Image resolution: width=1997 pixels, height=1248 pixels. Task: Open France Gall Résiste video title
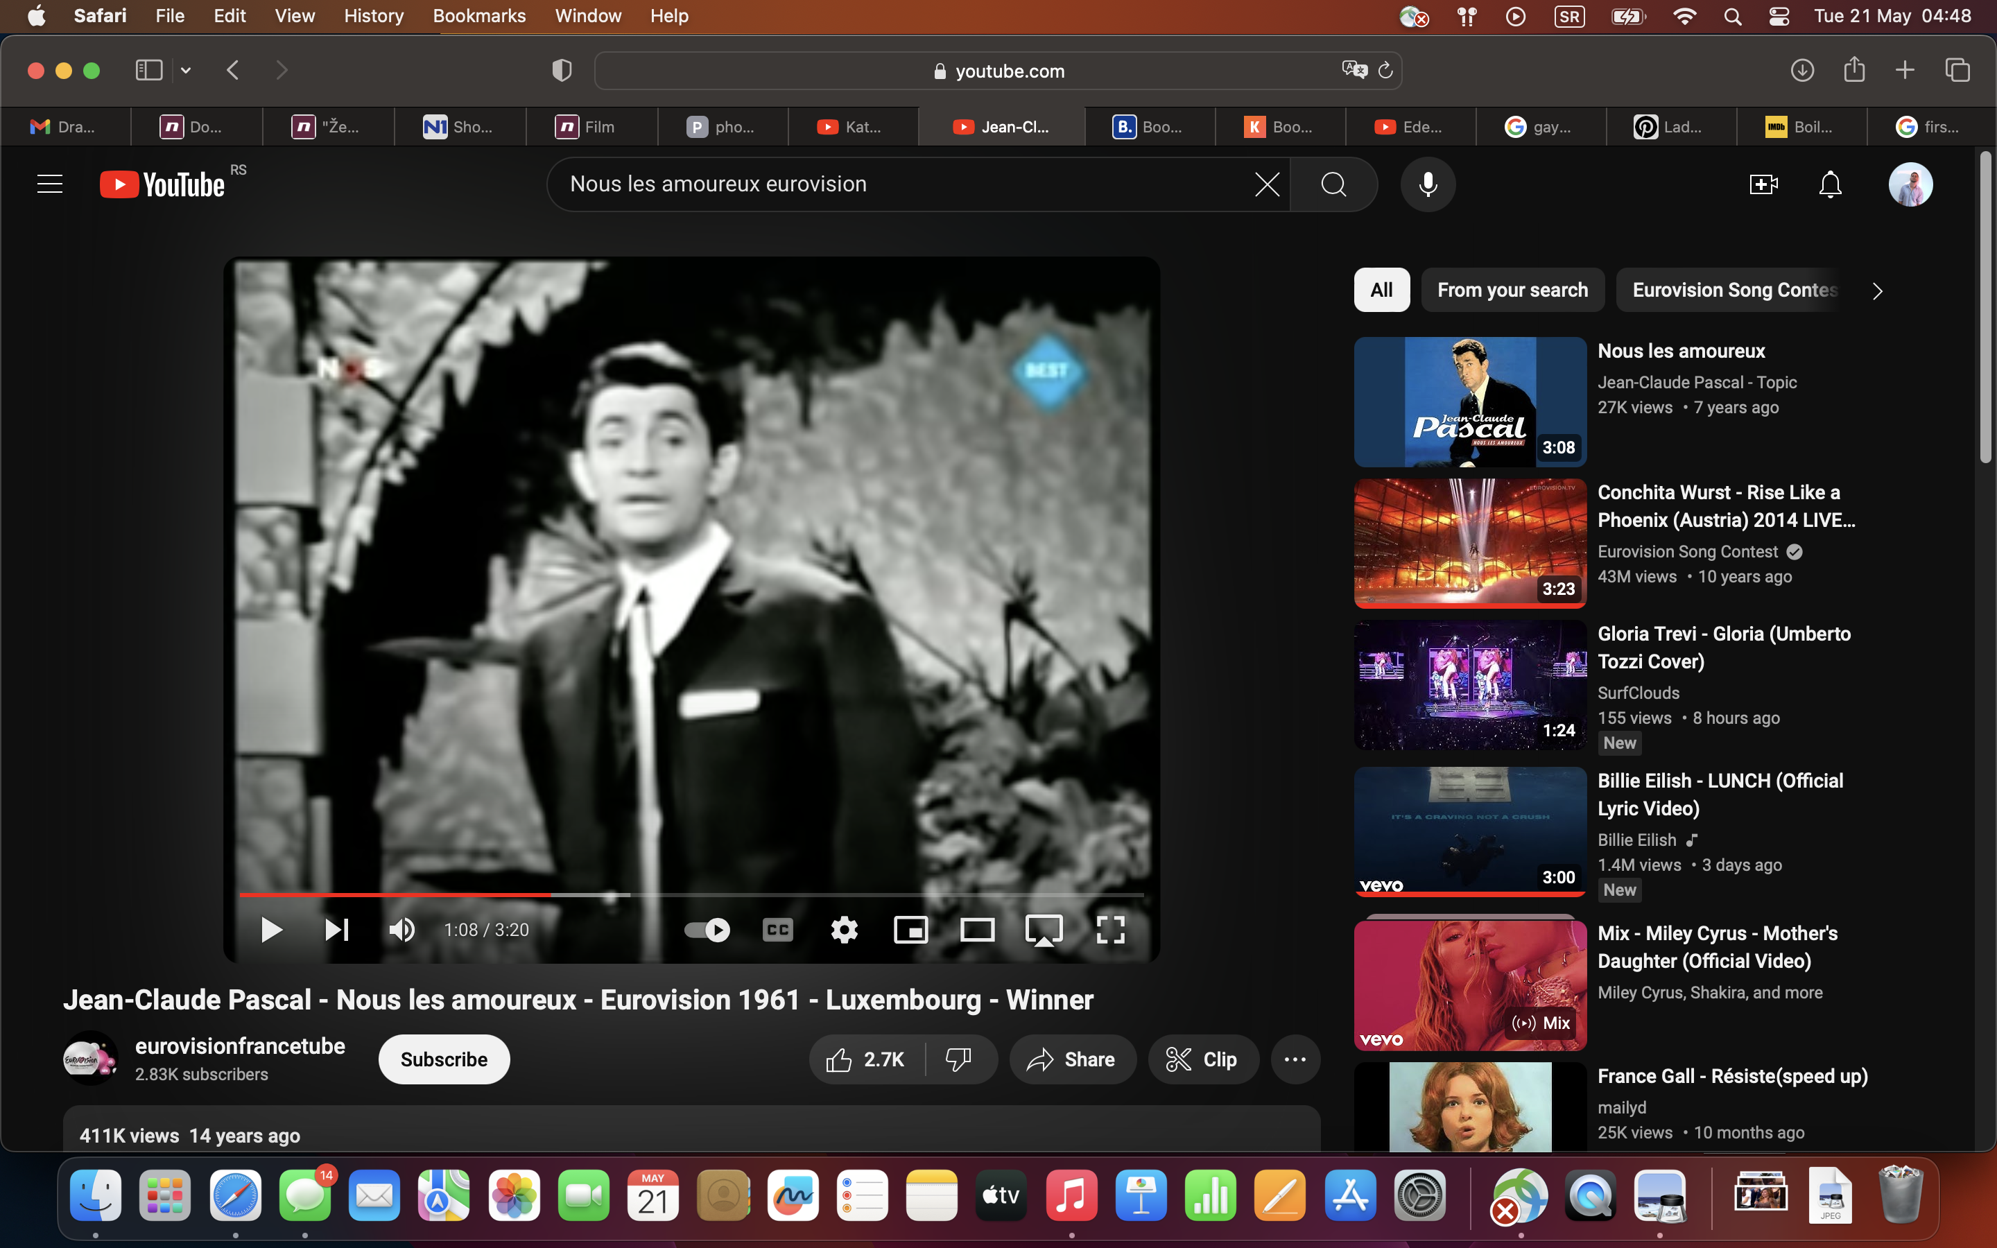[1733, 1076]
